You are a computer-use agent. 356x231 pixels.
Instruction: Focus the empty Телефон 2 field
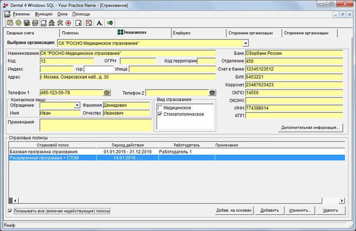point(177,93)
